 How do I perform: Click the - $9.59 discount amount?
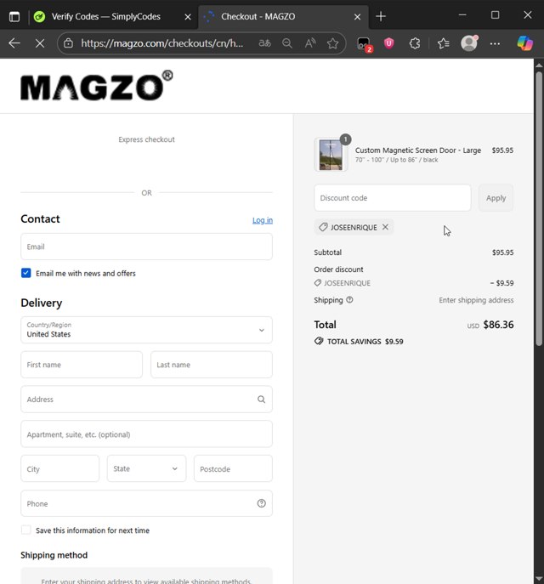501,283
